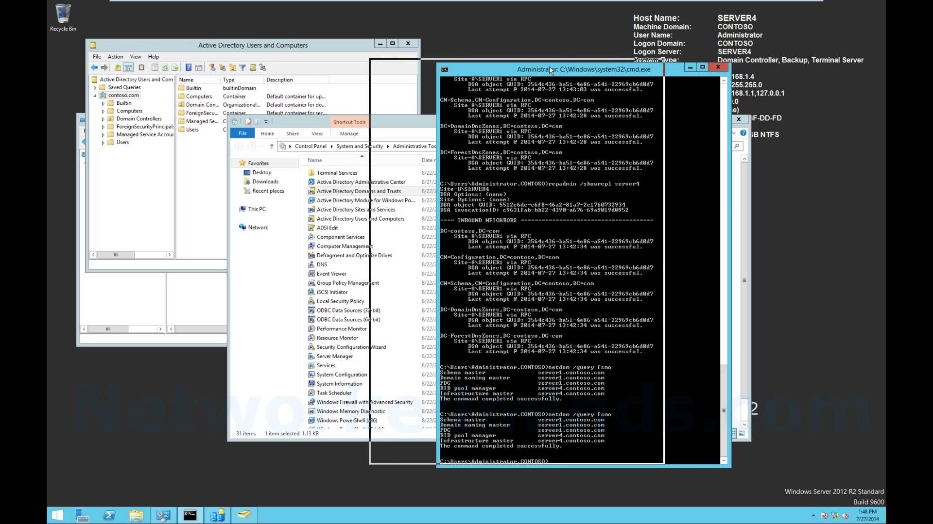Click Control Panel in the Explorer breadcrumb
The image size is (933, 524).
pyautogui.click(x=311, y=146)
